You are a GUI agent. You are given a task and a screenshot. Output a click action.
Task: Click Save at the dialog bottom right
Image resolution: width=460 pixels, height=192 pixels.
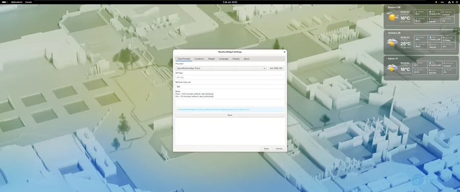tap(266, 149)
